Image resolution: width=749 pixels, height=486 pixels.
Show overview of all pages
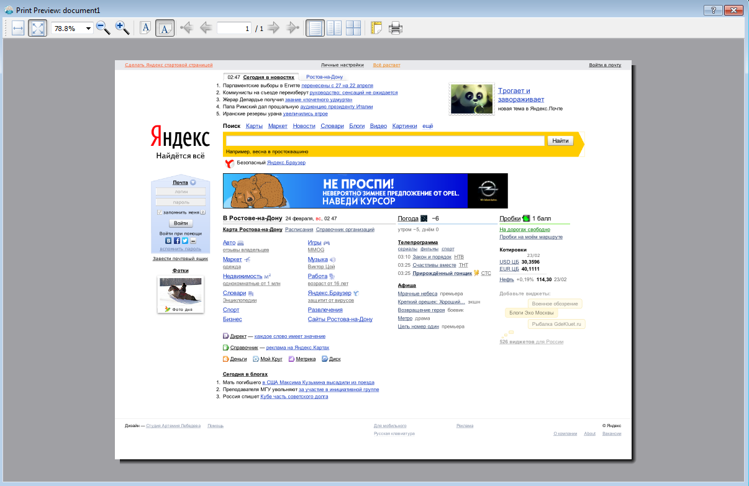pyautogui.click(x=353, y=28)
